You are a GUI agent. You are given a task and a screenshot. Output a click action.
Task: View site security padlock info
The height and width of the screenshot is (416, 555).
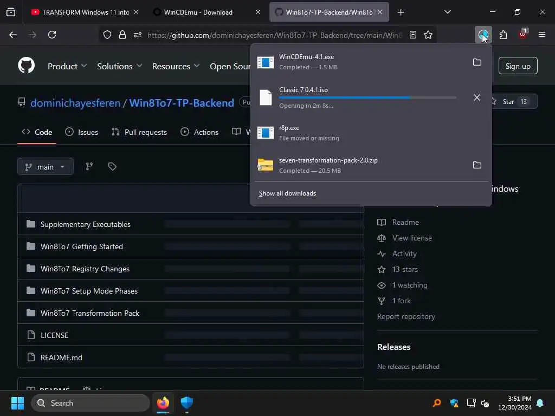click(x=122, y=35)
